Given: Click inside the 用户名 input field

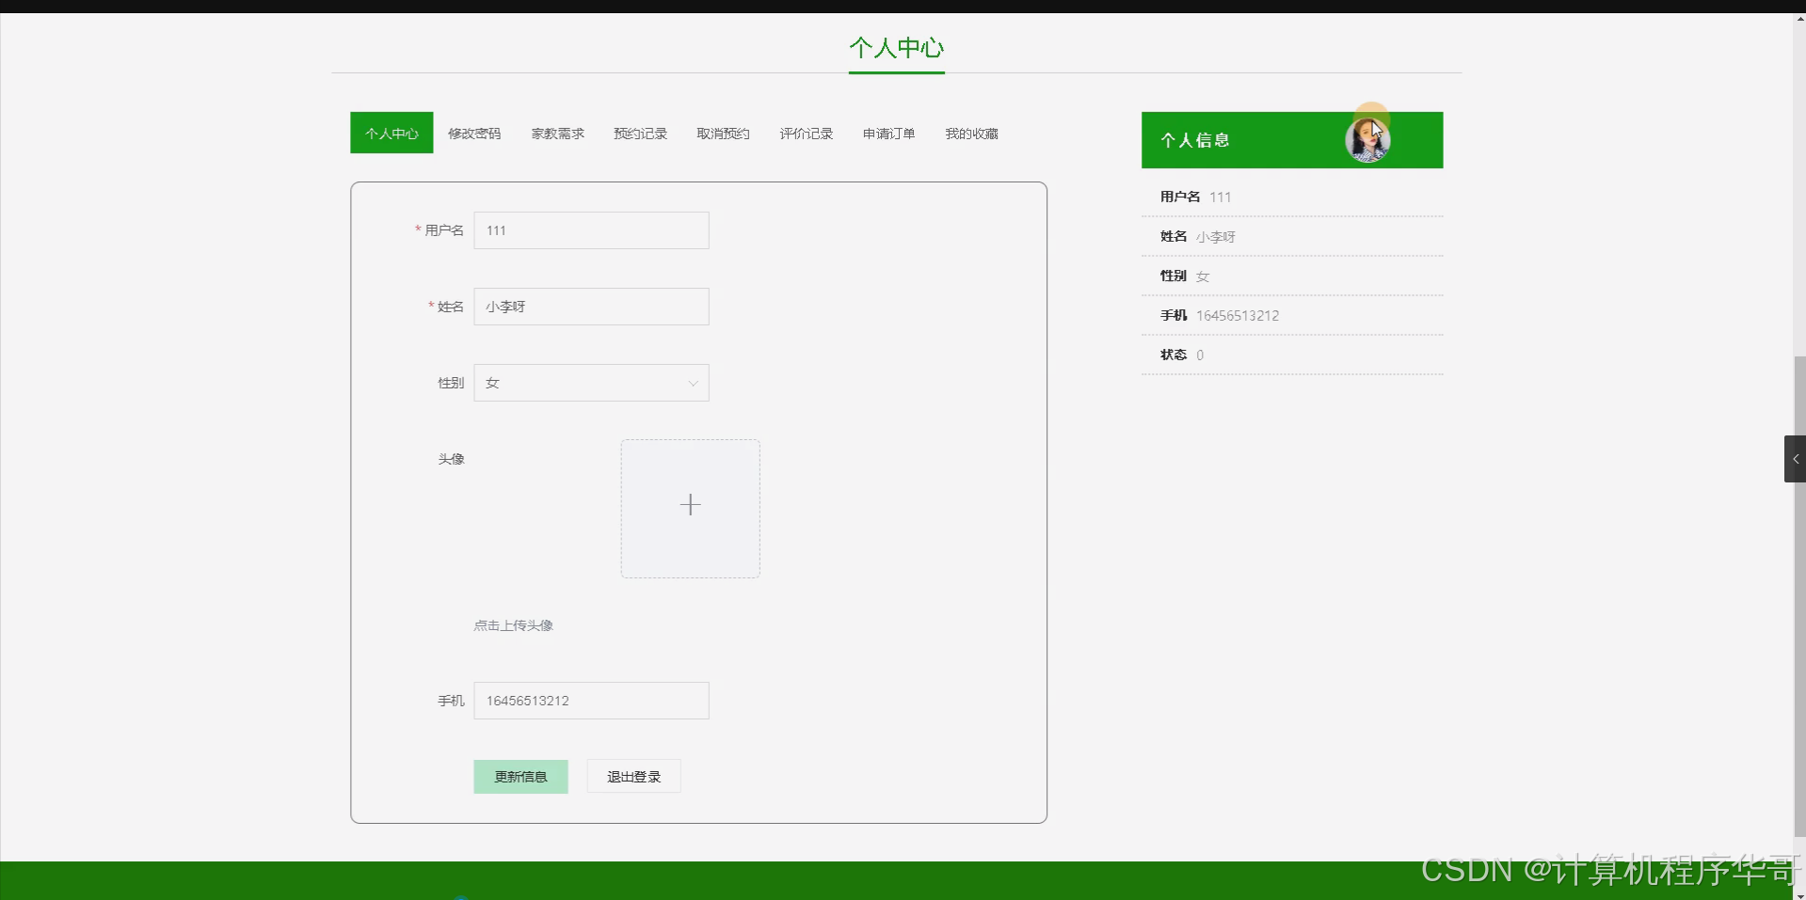Looking at the screenshot, I should coord(591,230).
